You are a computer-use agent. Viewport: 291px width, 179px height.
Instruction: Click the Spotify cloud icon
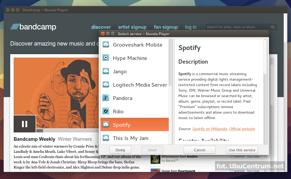tap(106, 125)
